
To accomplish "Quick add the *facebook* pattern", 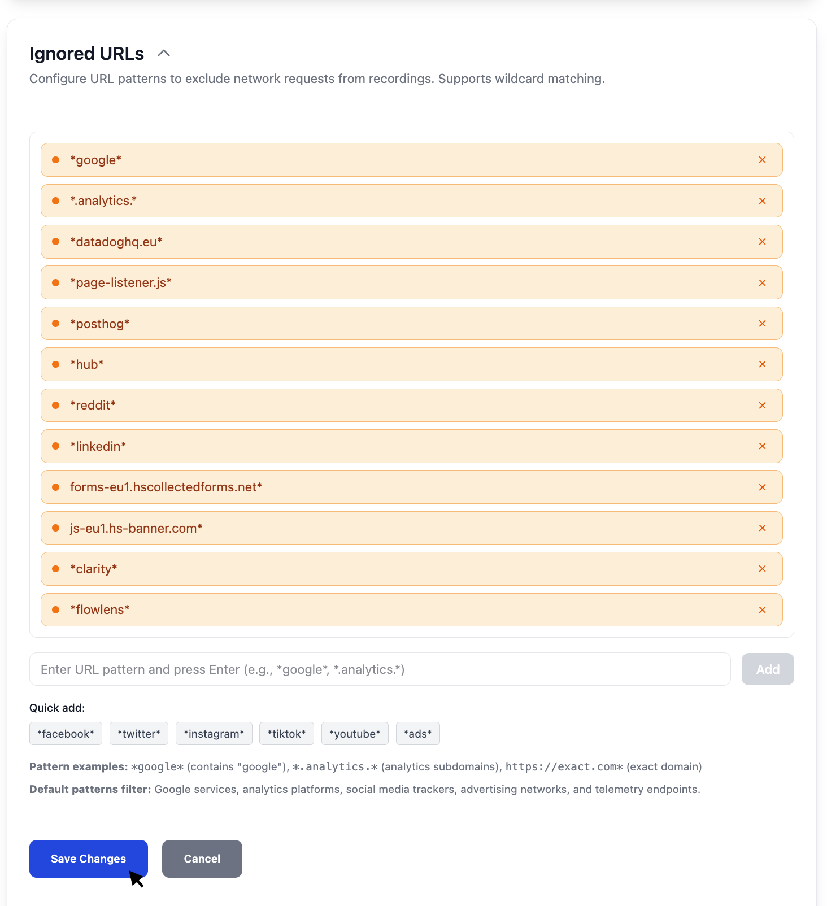I will (66, 734).
